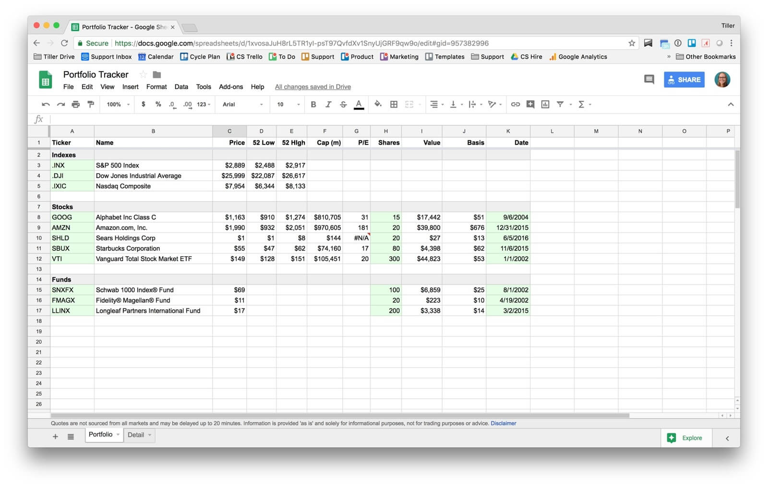Click the blue SHARE button
The image size is (768, 487).
pos(684,80)
